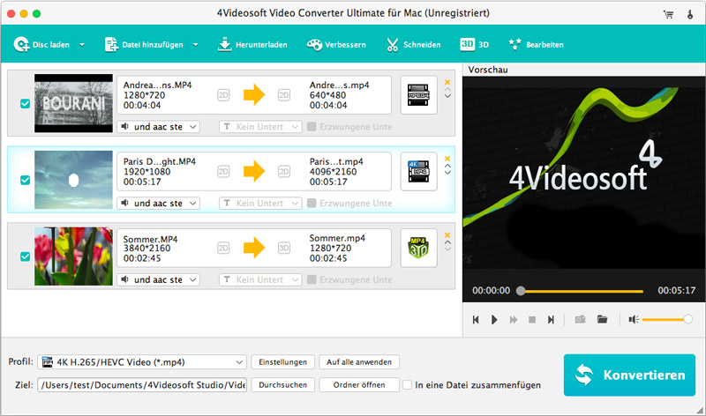Uncheck the Sommer.MP4 video checkbox
Viewport: 706px width, 416px height.
coord(25,256)
